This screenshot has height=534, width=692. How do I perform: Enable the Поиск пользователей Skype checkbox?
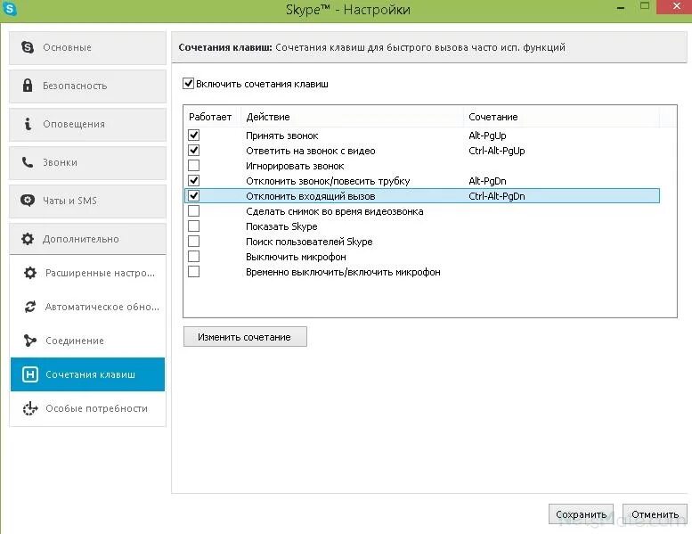point(194,242)
